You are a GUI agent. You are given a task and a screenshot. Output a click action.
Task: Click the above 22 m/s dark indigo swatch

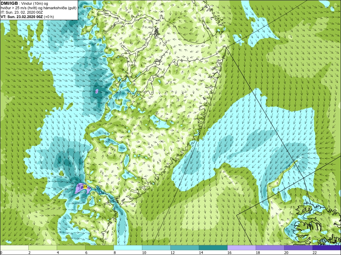tap(327, 248)
